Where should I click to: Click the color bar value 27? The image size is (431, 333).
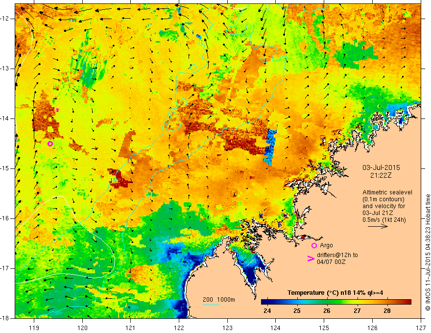coord(357,311)
